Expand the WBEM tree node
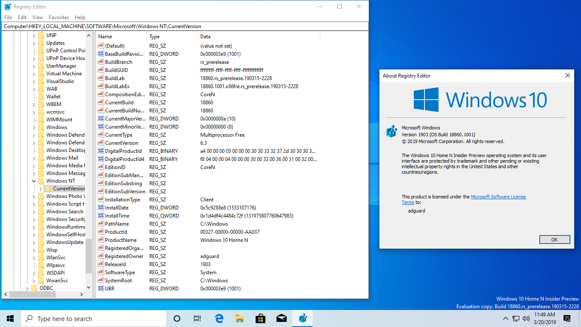Image resolution: width=581 pixels, height=327 pixels. click(x=34, y=104)
